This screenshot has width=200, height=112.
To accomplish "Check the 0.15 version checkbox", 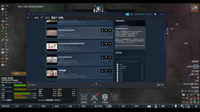I will point(117,72).
